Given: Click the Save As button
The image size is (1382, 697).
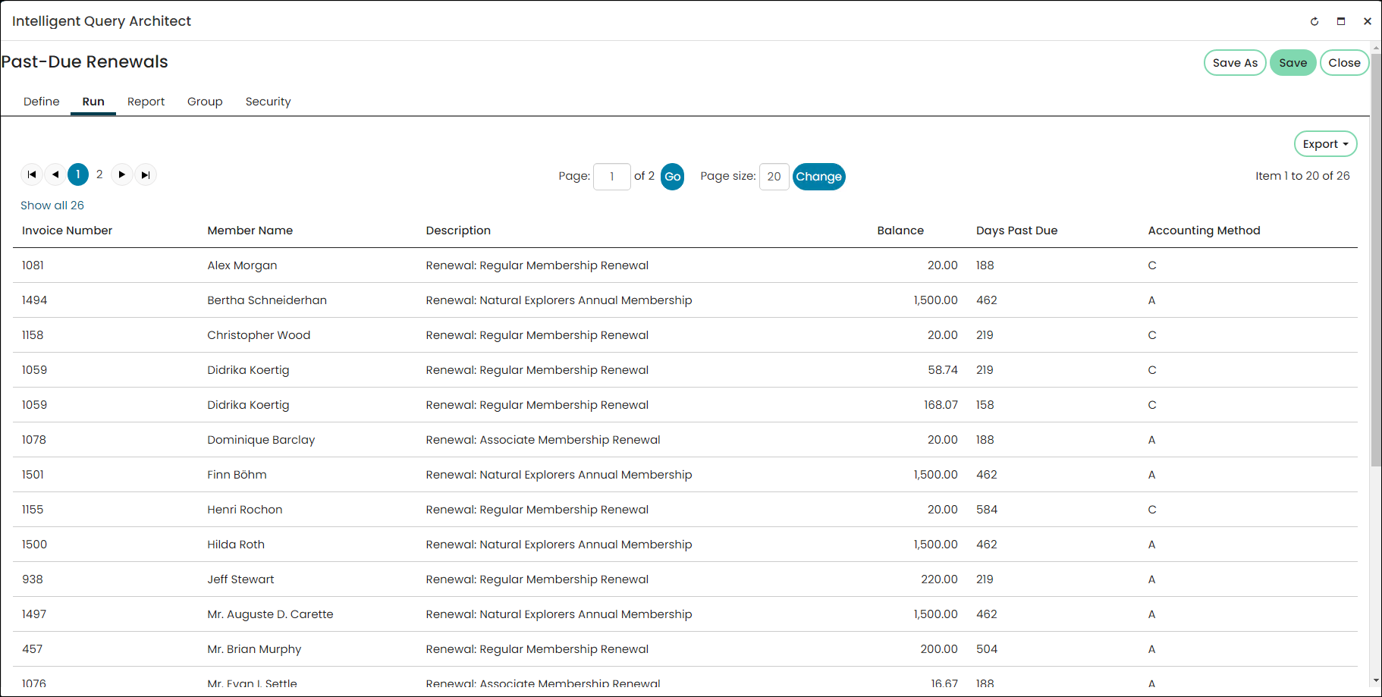Looking at the screenshot, I should click(1235, 63).
